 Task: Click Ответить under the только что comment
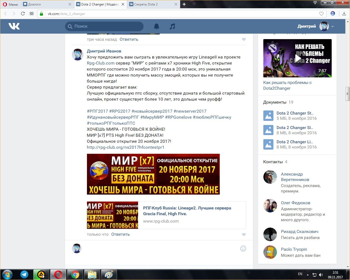point(120,234)
